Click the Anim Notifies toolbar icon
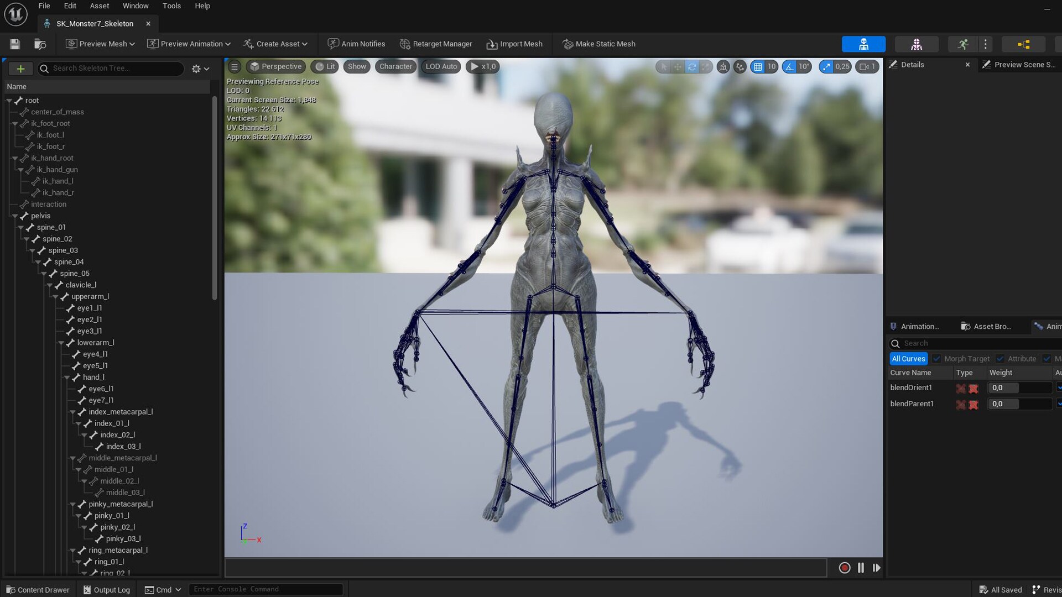This screenshot has height=597, width=1062. pyautogui.click(x=334, y=44)
